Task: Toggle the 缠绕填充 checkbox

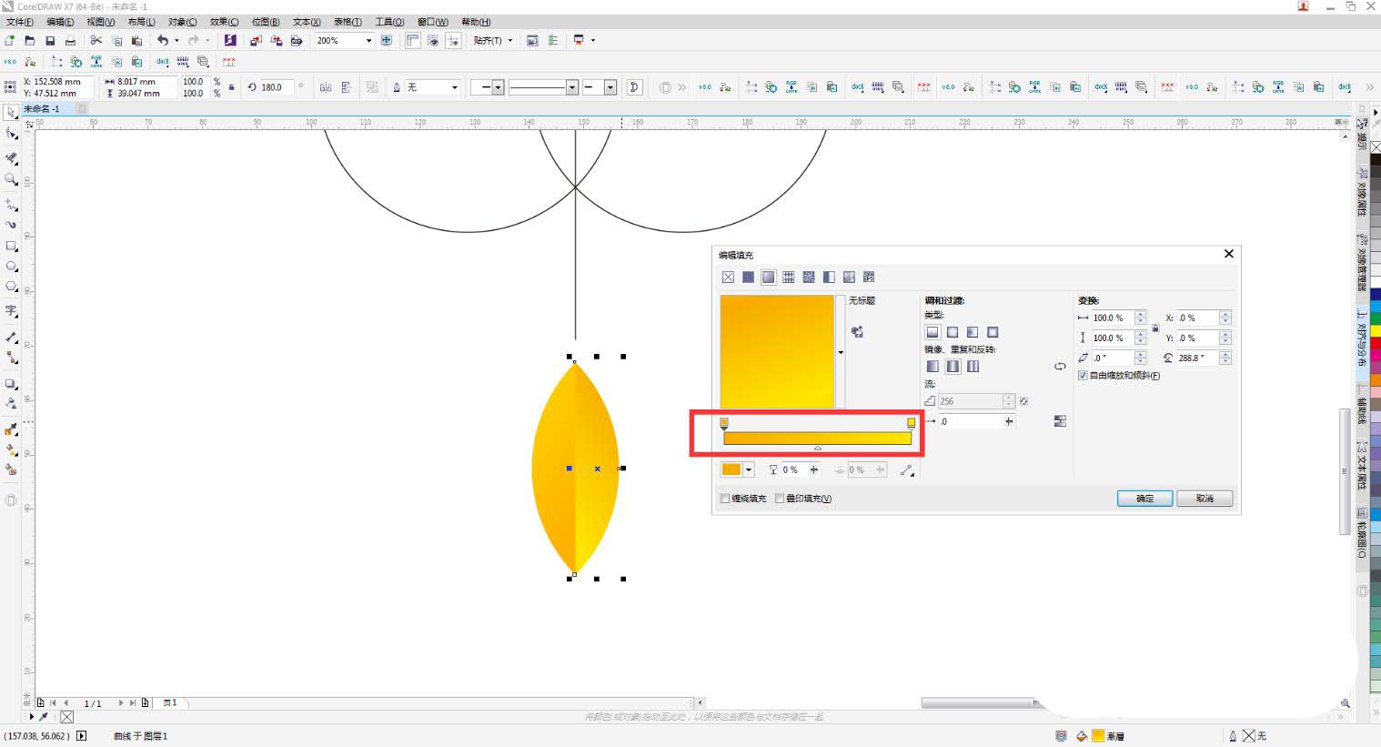Action: [x=725, y=499]
